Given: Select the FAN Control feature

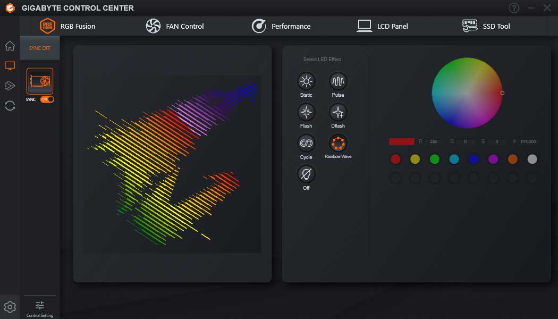Looking at the screenshot, I should (x=174, y=26).
